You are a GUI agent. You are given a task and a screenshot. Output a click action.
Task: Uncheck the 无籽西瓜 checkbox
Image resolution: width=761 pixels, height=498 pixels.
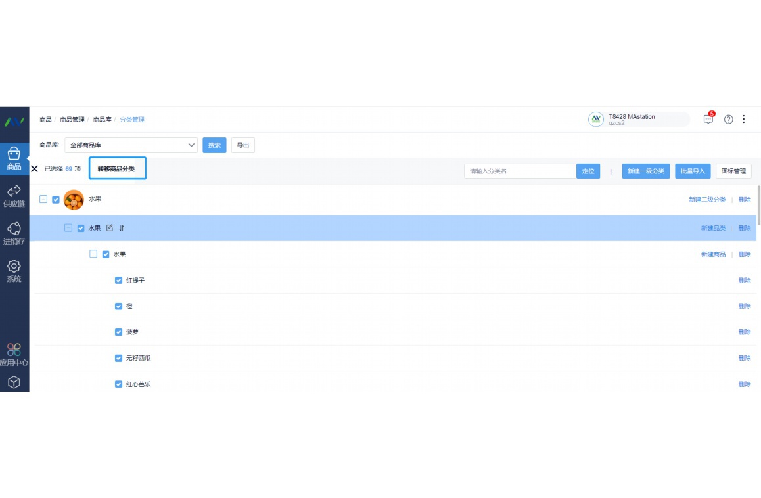coord(119,359)
